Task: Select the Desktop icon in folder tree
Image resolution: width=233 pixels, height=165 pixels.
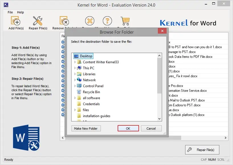Action: point(76,56)
